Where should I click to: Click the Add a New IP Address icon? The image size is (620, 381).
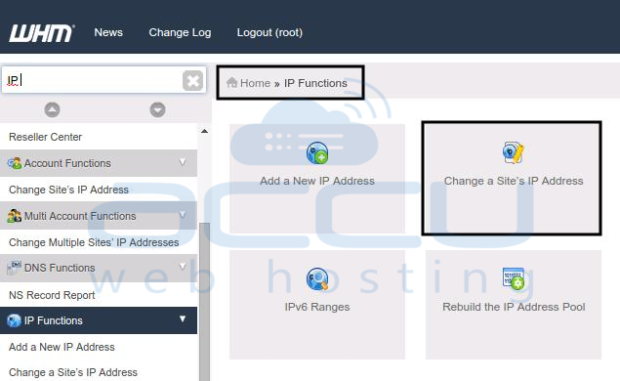point(317,153)
